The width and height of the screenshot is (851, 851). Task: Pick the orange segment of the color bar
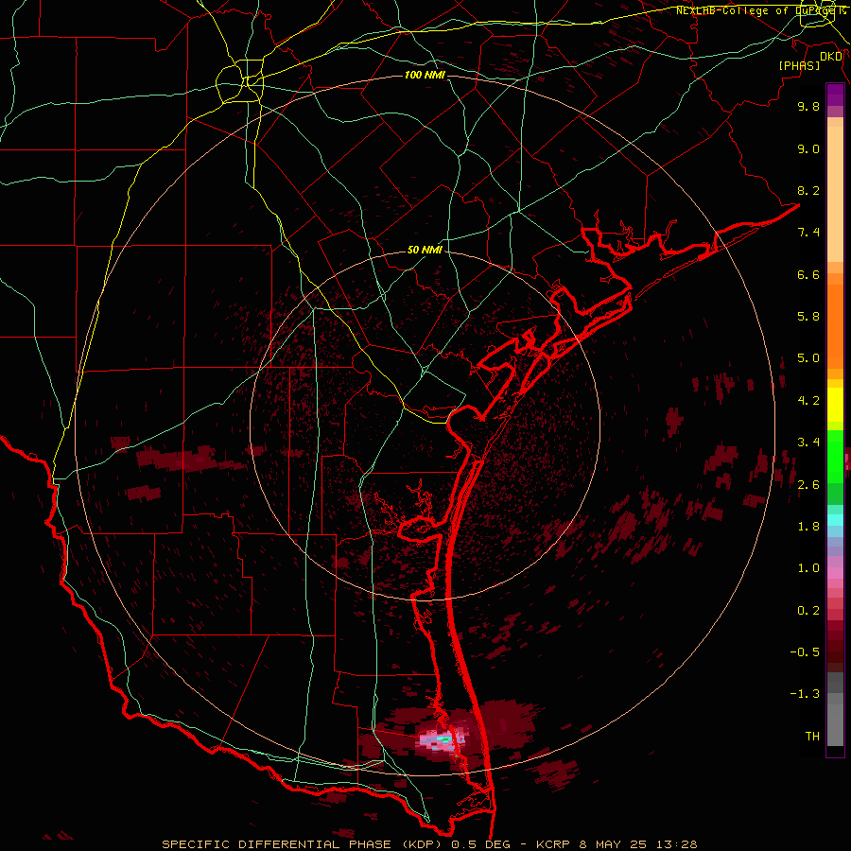pos(835,327)
